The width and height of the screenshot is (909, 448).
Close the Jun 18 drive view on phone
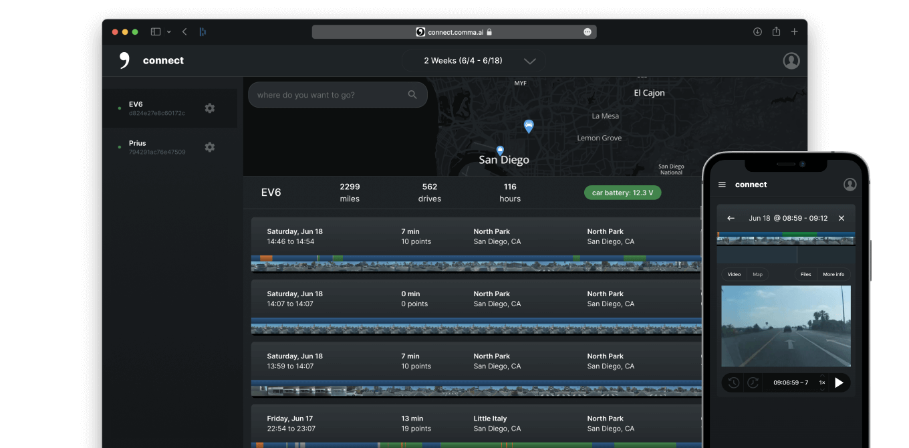coord(841,219)
